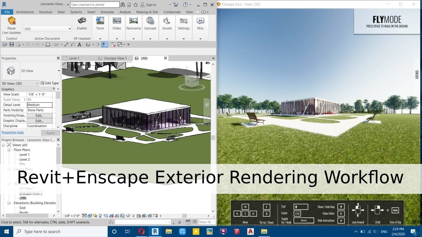The height and width of the screenshot is (237, 422).
Task: Open the view tabs list dropdown arrow
Action: (213, 58)
